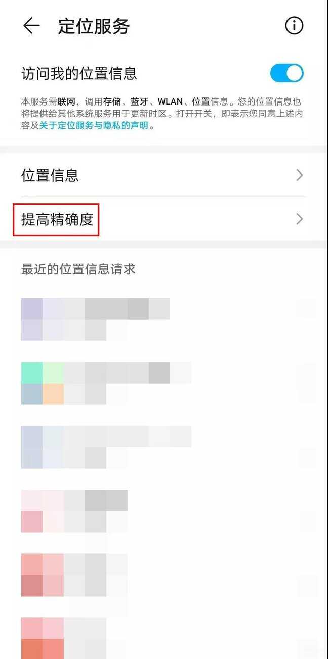Open 关于定位服务与隐私的声明 link
The height and width of the screenshot is (659, 328).
pyautogui.click(x=94, y=125)
